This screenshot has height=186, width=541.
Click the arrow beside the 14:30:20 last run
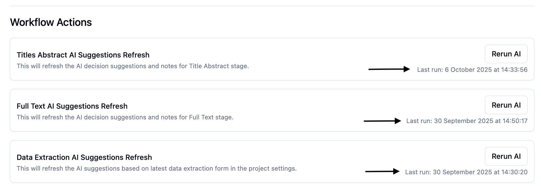[382, 172]
